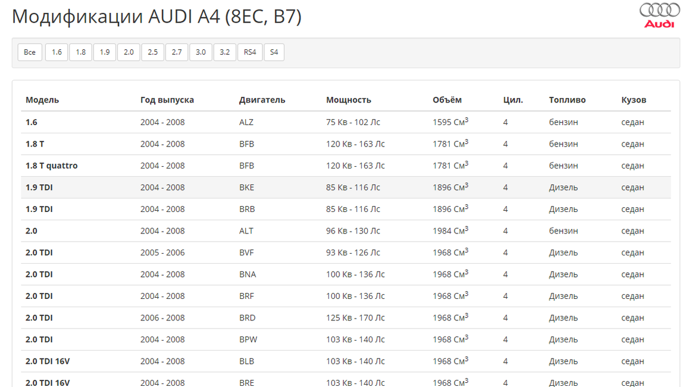
Task: Select the 1.9 TDI BKE row
Action: (39, 188)
